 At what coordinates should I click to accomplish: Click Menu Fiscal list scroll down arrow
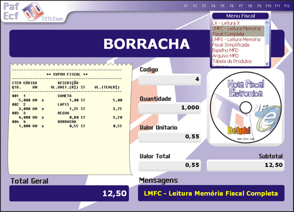coord(267,64)
